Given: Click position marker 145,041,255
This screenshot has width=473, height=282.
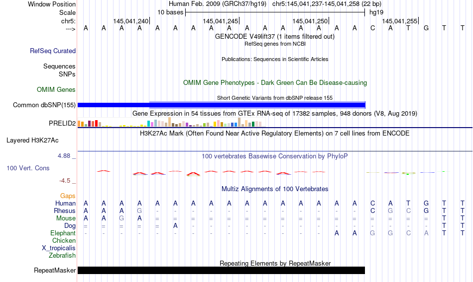Looking at the screenshot, I should [x=400, y=21].
